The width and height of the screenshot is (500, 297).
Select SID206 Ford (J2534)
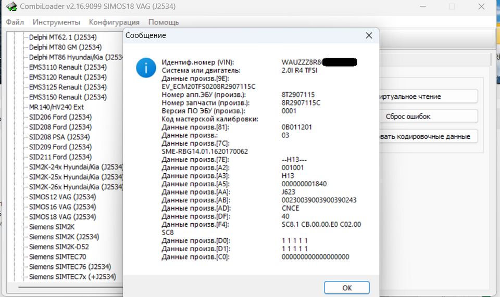(60, 117)
